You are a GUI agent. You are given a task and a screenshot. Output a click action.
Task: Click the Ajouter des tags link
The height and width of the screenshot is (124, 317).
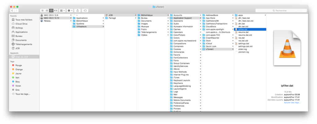pos(292,103)
